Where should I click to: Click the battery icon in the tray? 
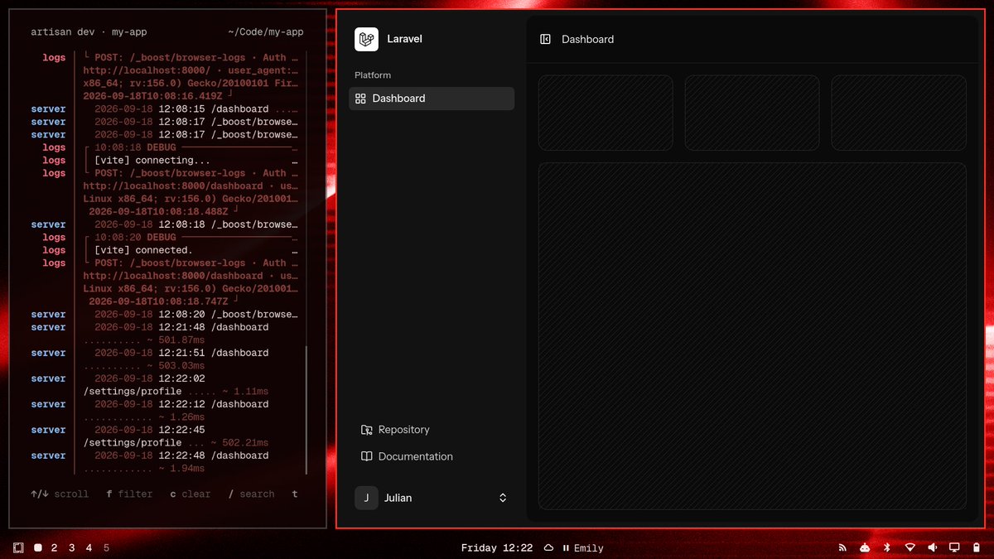coord(976,547)
